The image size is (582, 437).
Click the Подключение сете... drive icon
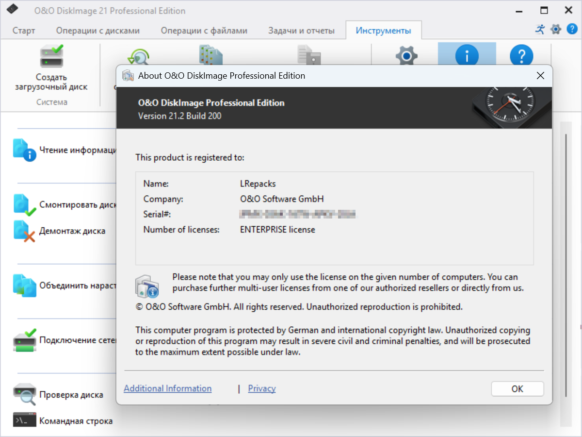coord(24,340)
